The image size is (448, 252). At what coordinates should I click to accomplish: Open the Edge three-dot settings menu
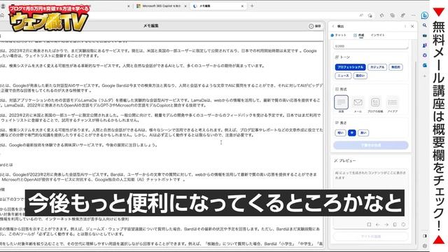414,15
